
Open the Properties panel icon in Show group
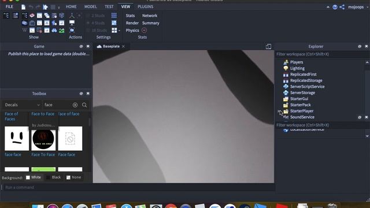click(16, 16)
